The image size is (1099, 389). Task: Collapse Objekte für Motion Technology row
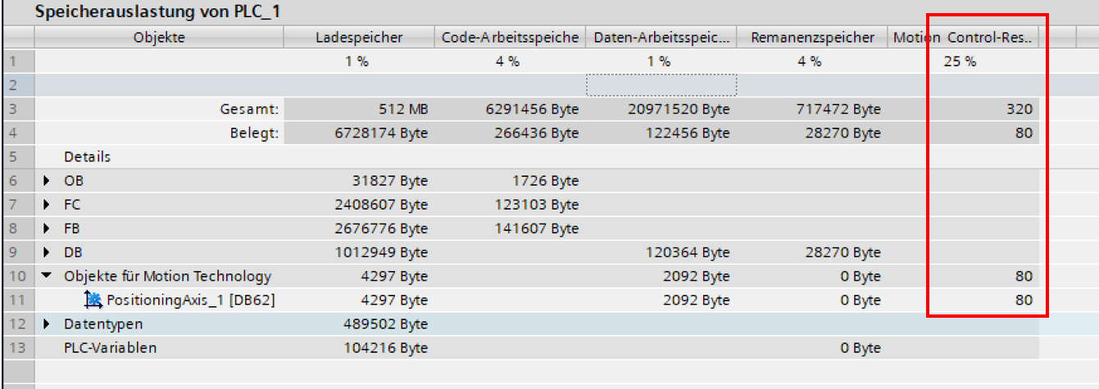pos(48,276)
